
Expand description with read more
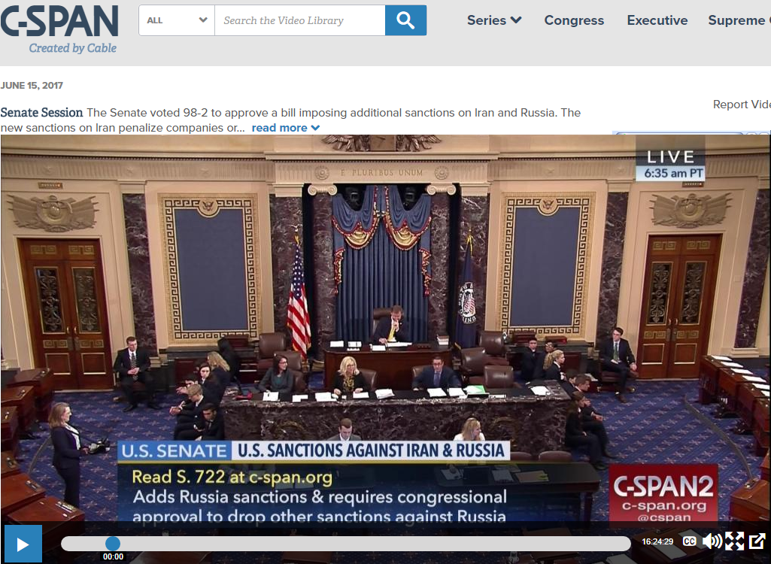coord(285,128)
